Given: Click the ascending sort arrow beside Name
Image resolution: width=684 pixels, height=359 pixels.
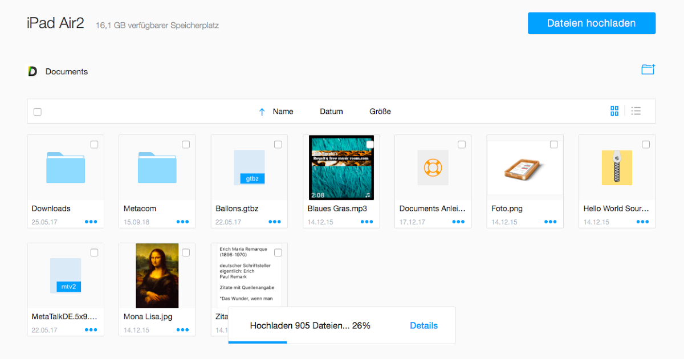Looking at the screenshot, I should click(x=262, y=111).
